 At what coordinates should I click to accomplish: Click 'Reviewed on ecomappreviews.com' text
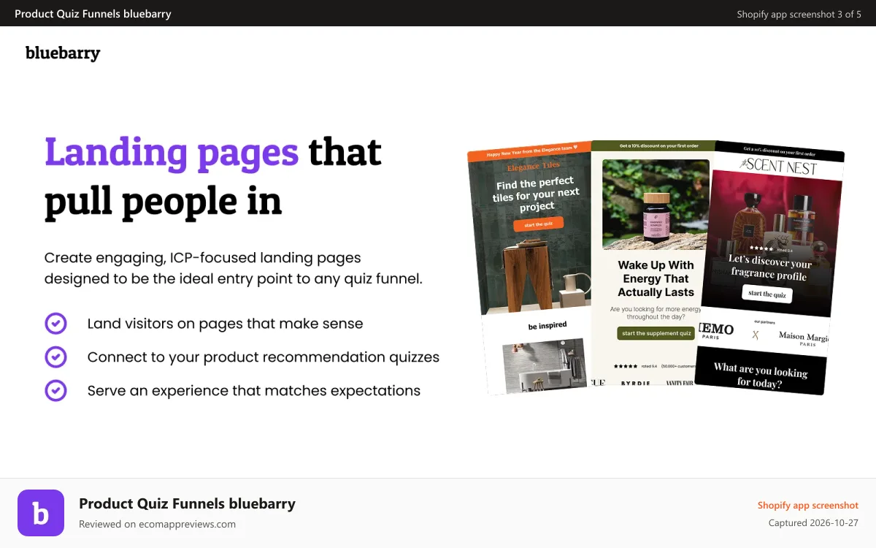click(x=157, y=524)
